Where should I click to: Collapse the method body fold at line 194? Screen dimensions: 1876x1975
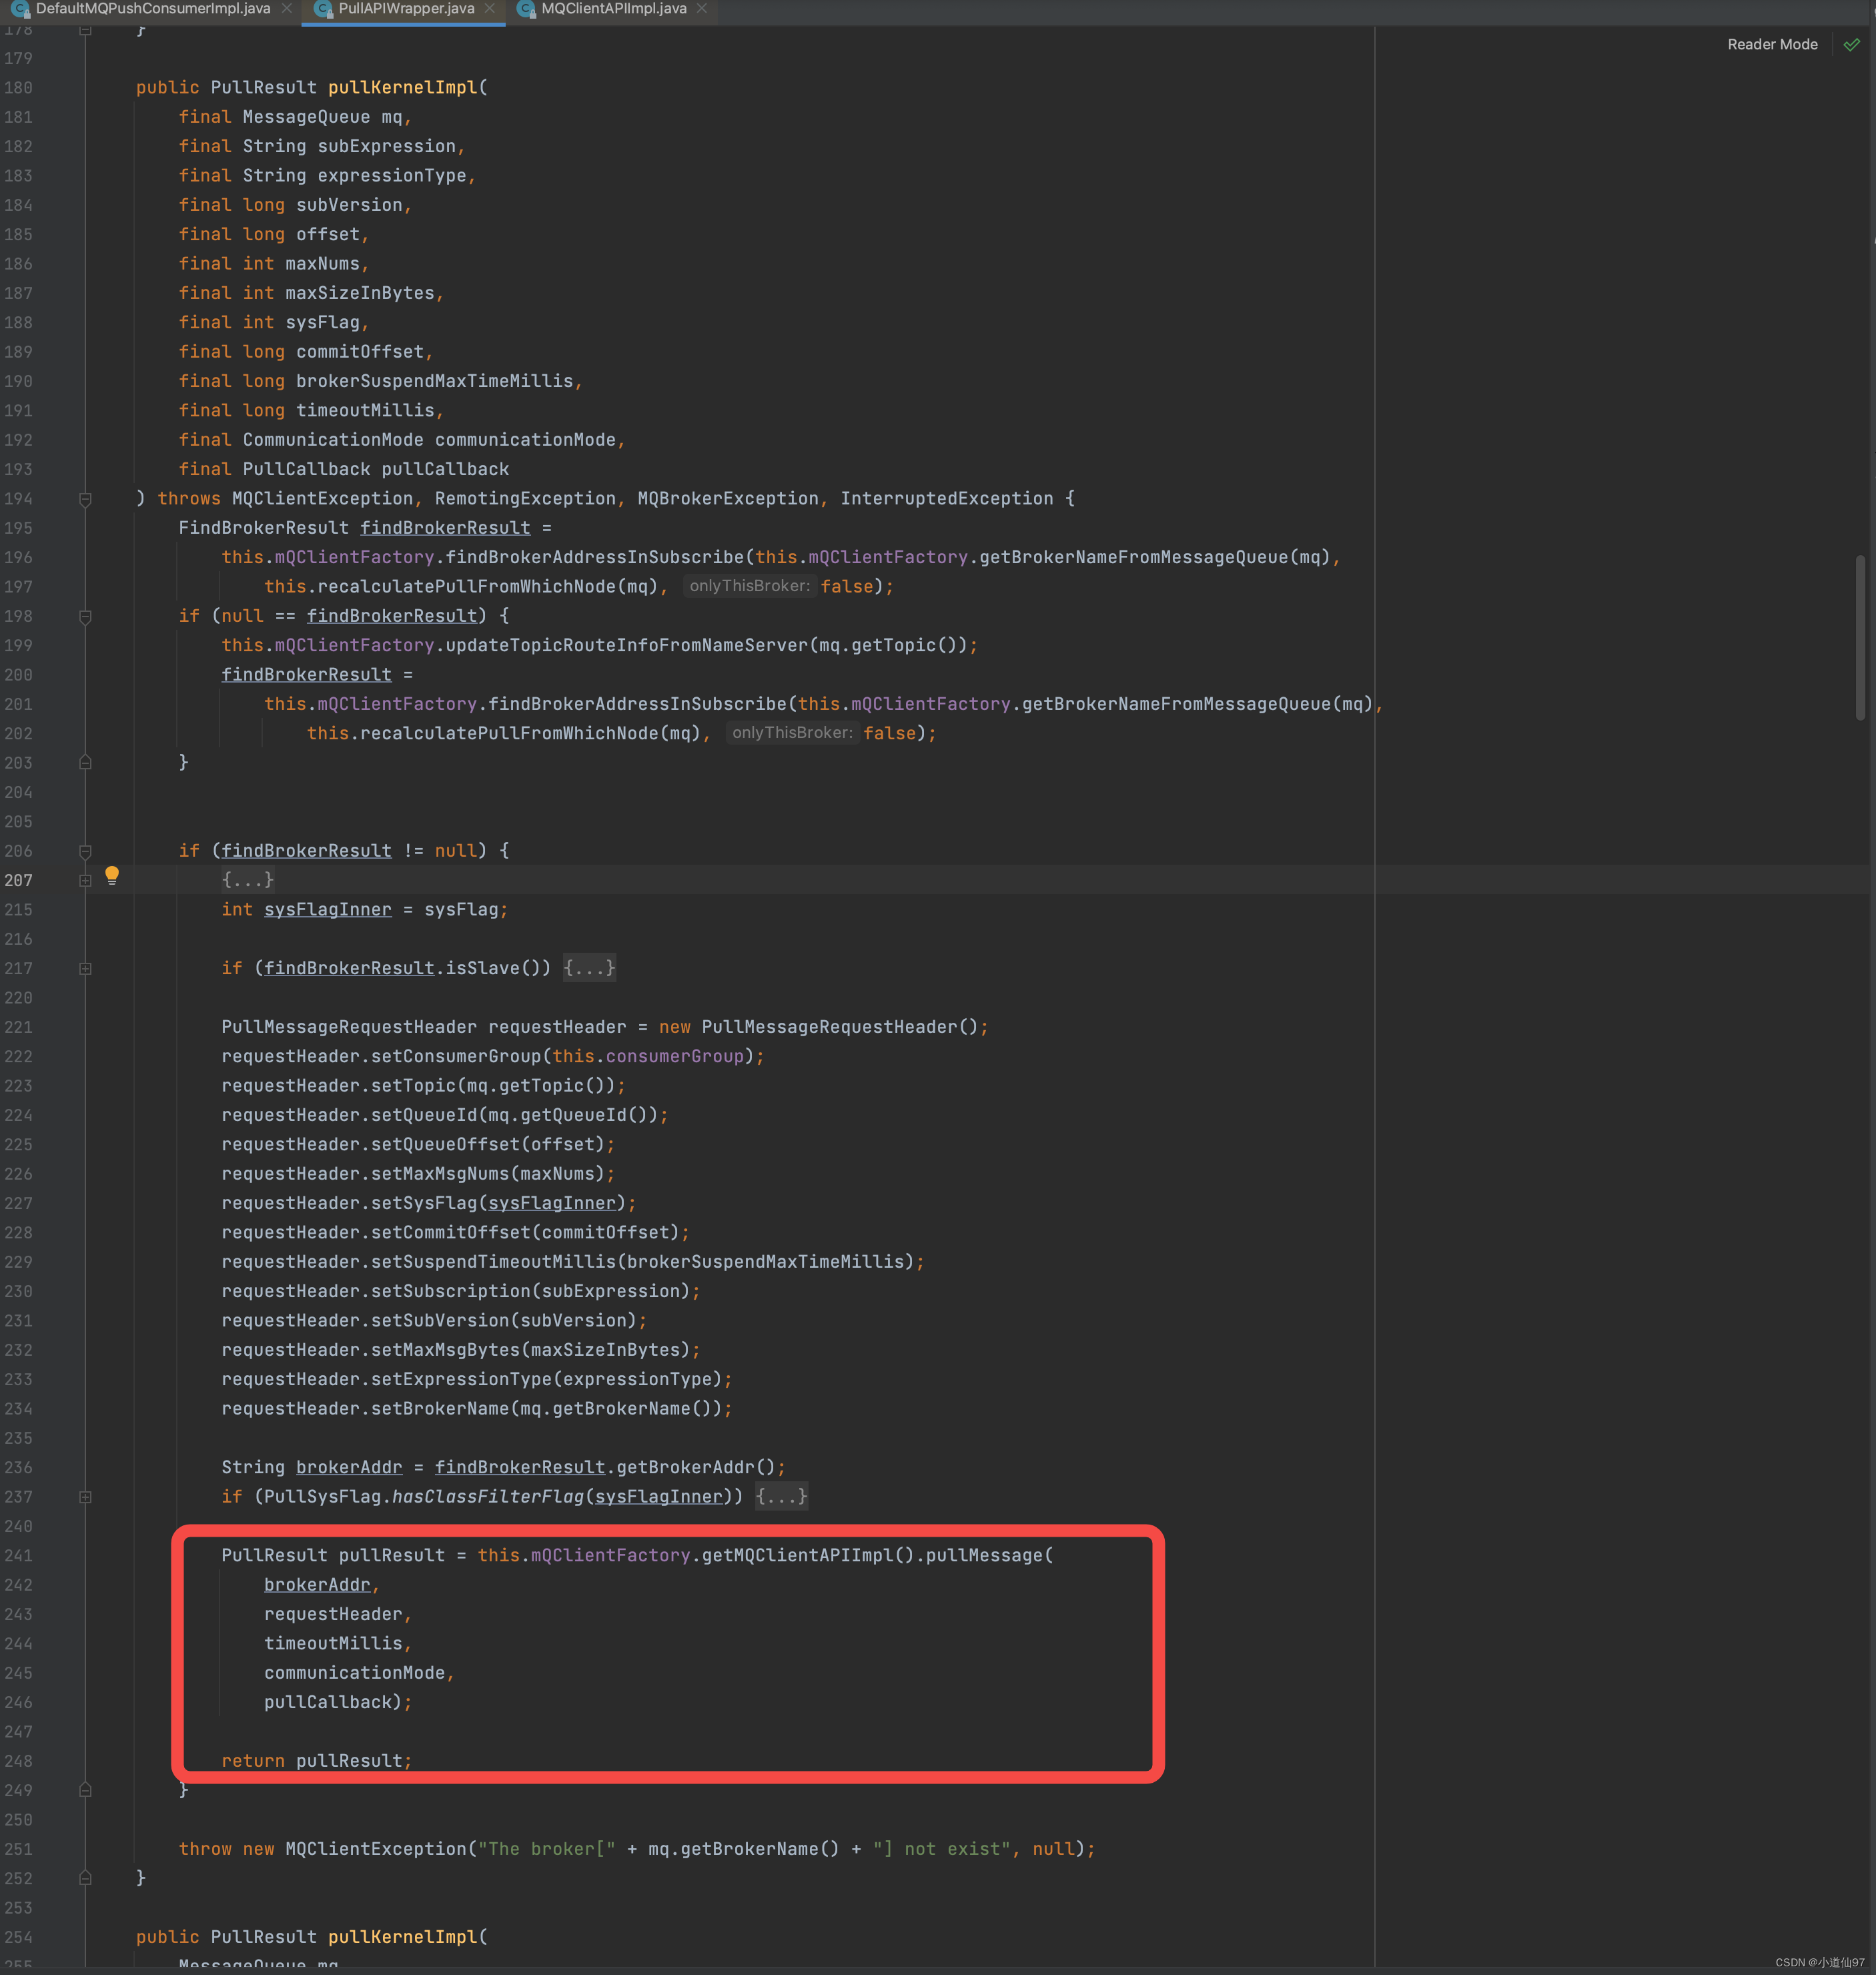click(x=85, y=499)
